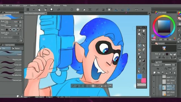Screen dimensions: 181x102
Task: Click the Fill icon in top command bar
Action: coord(84,10)
